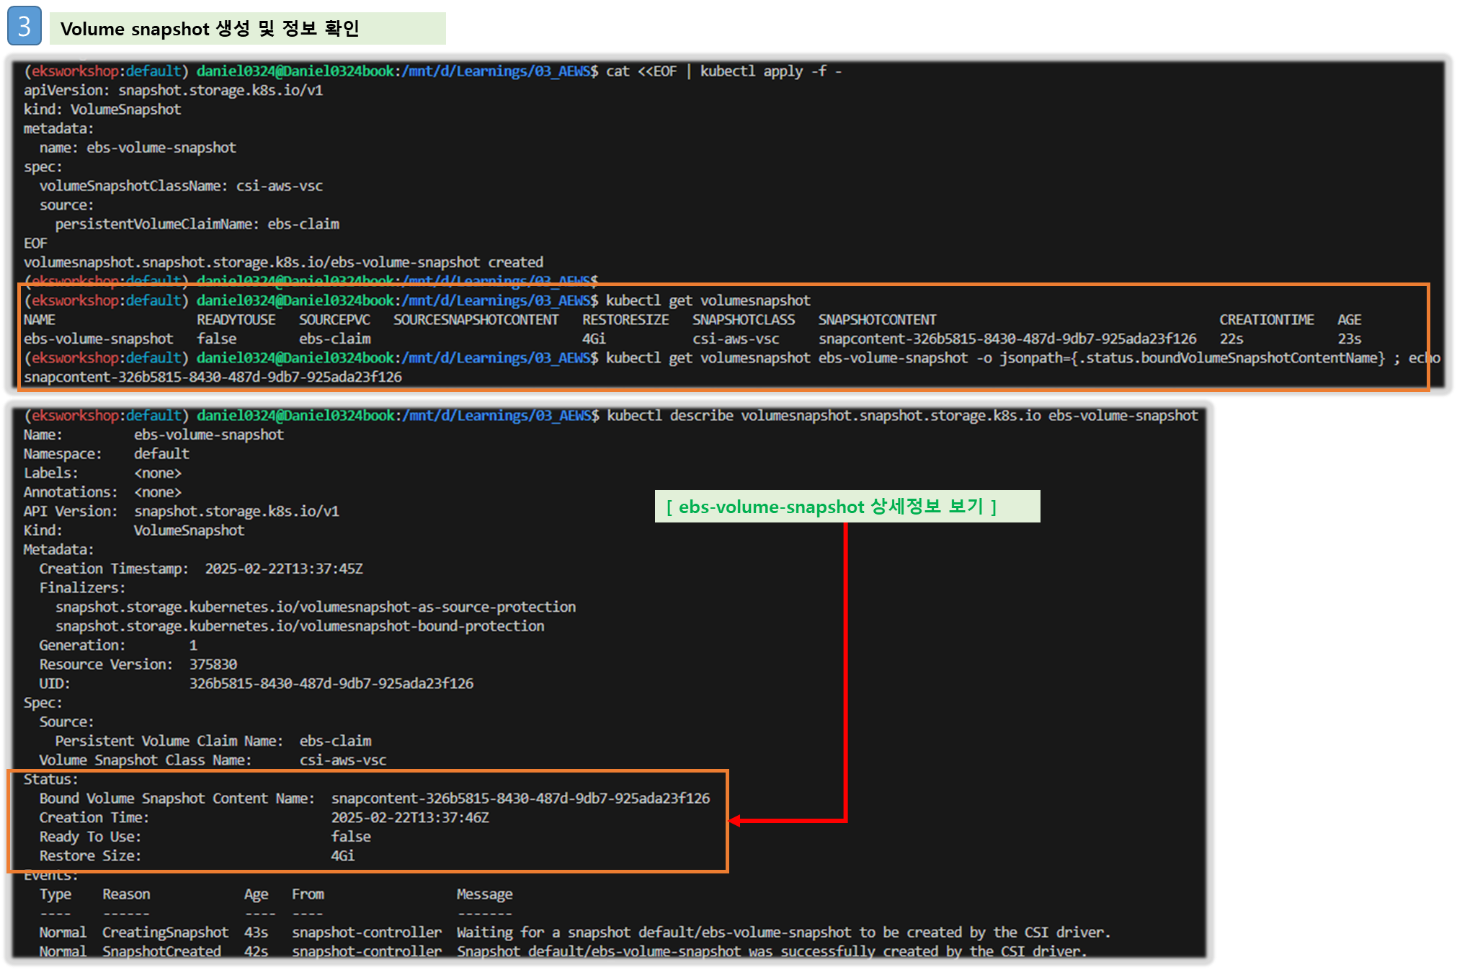Click the Restore Size 4Gi in Status

pyautogui.click(x=342, y=856)
